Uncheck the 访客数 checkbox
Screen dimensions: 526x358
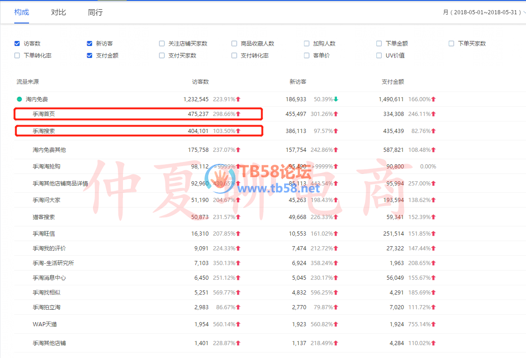pyautogui.click(x=17, y=44)
